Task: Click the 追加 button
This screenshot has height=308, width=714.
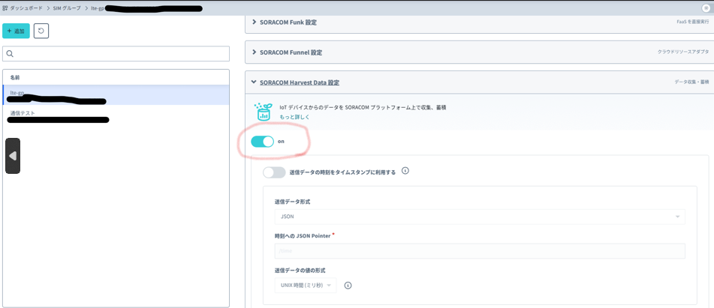Action: [16, 31]
